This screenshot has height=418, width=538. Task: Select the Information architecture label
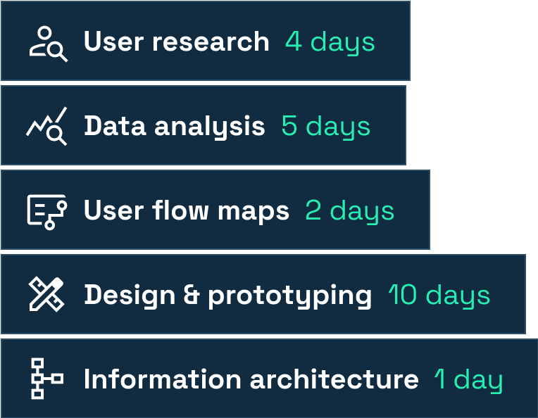(x=251, y=379)
